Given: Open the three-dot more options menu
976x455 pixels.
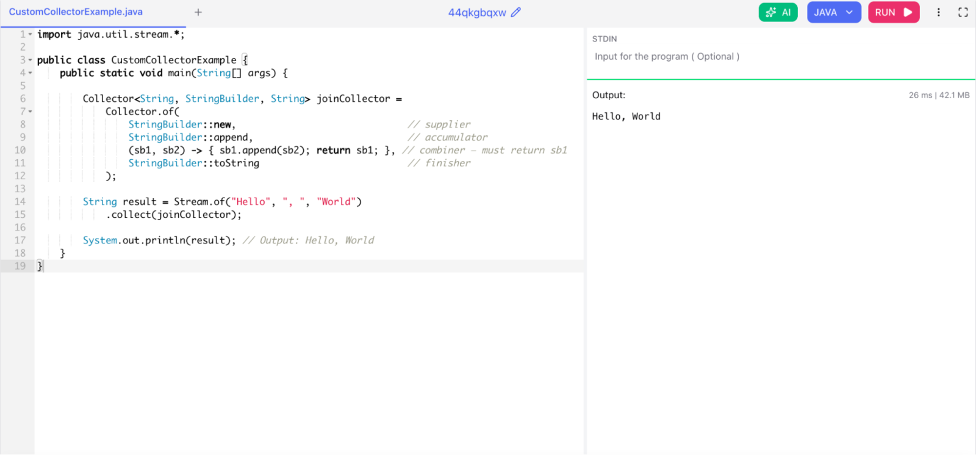Looking at the screenshot, I should pos(939,12).
